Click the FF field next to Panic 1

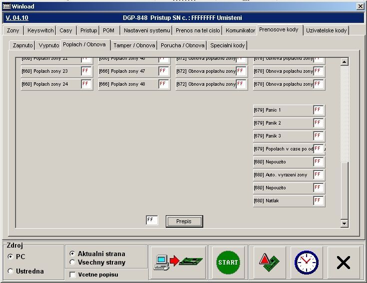[x=318, y=110]
